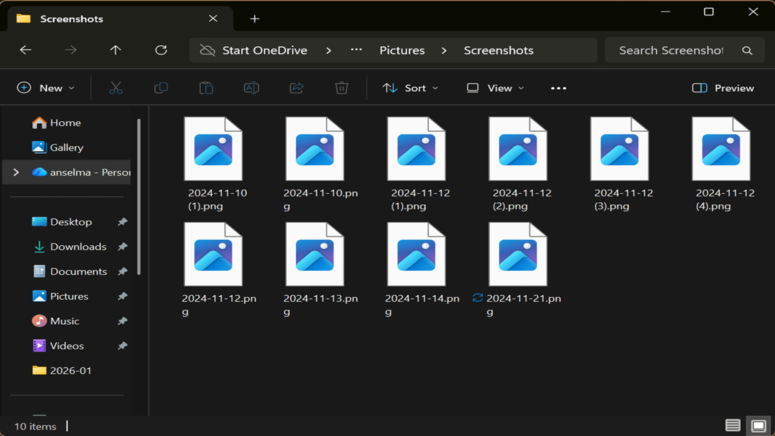Click the Paste clipboard icon

point(206,88)
